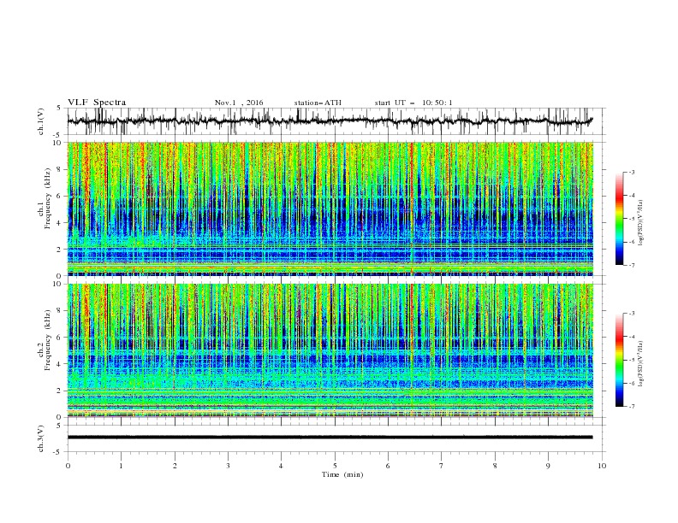Click the ch.1 colorbar "log(PSD)(V²/Hz)" label
678x523 pixels.
[x=641, y=223]
